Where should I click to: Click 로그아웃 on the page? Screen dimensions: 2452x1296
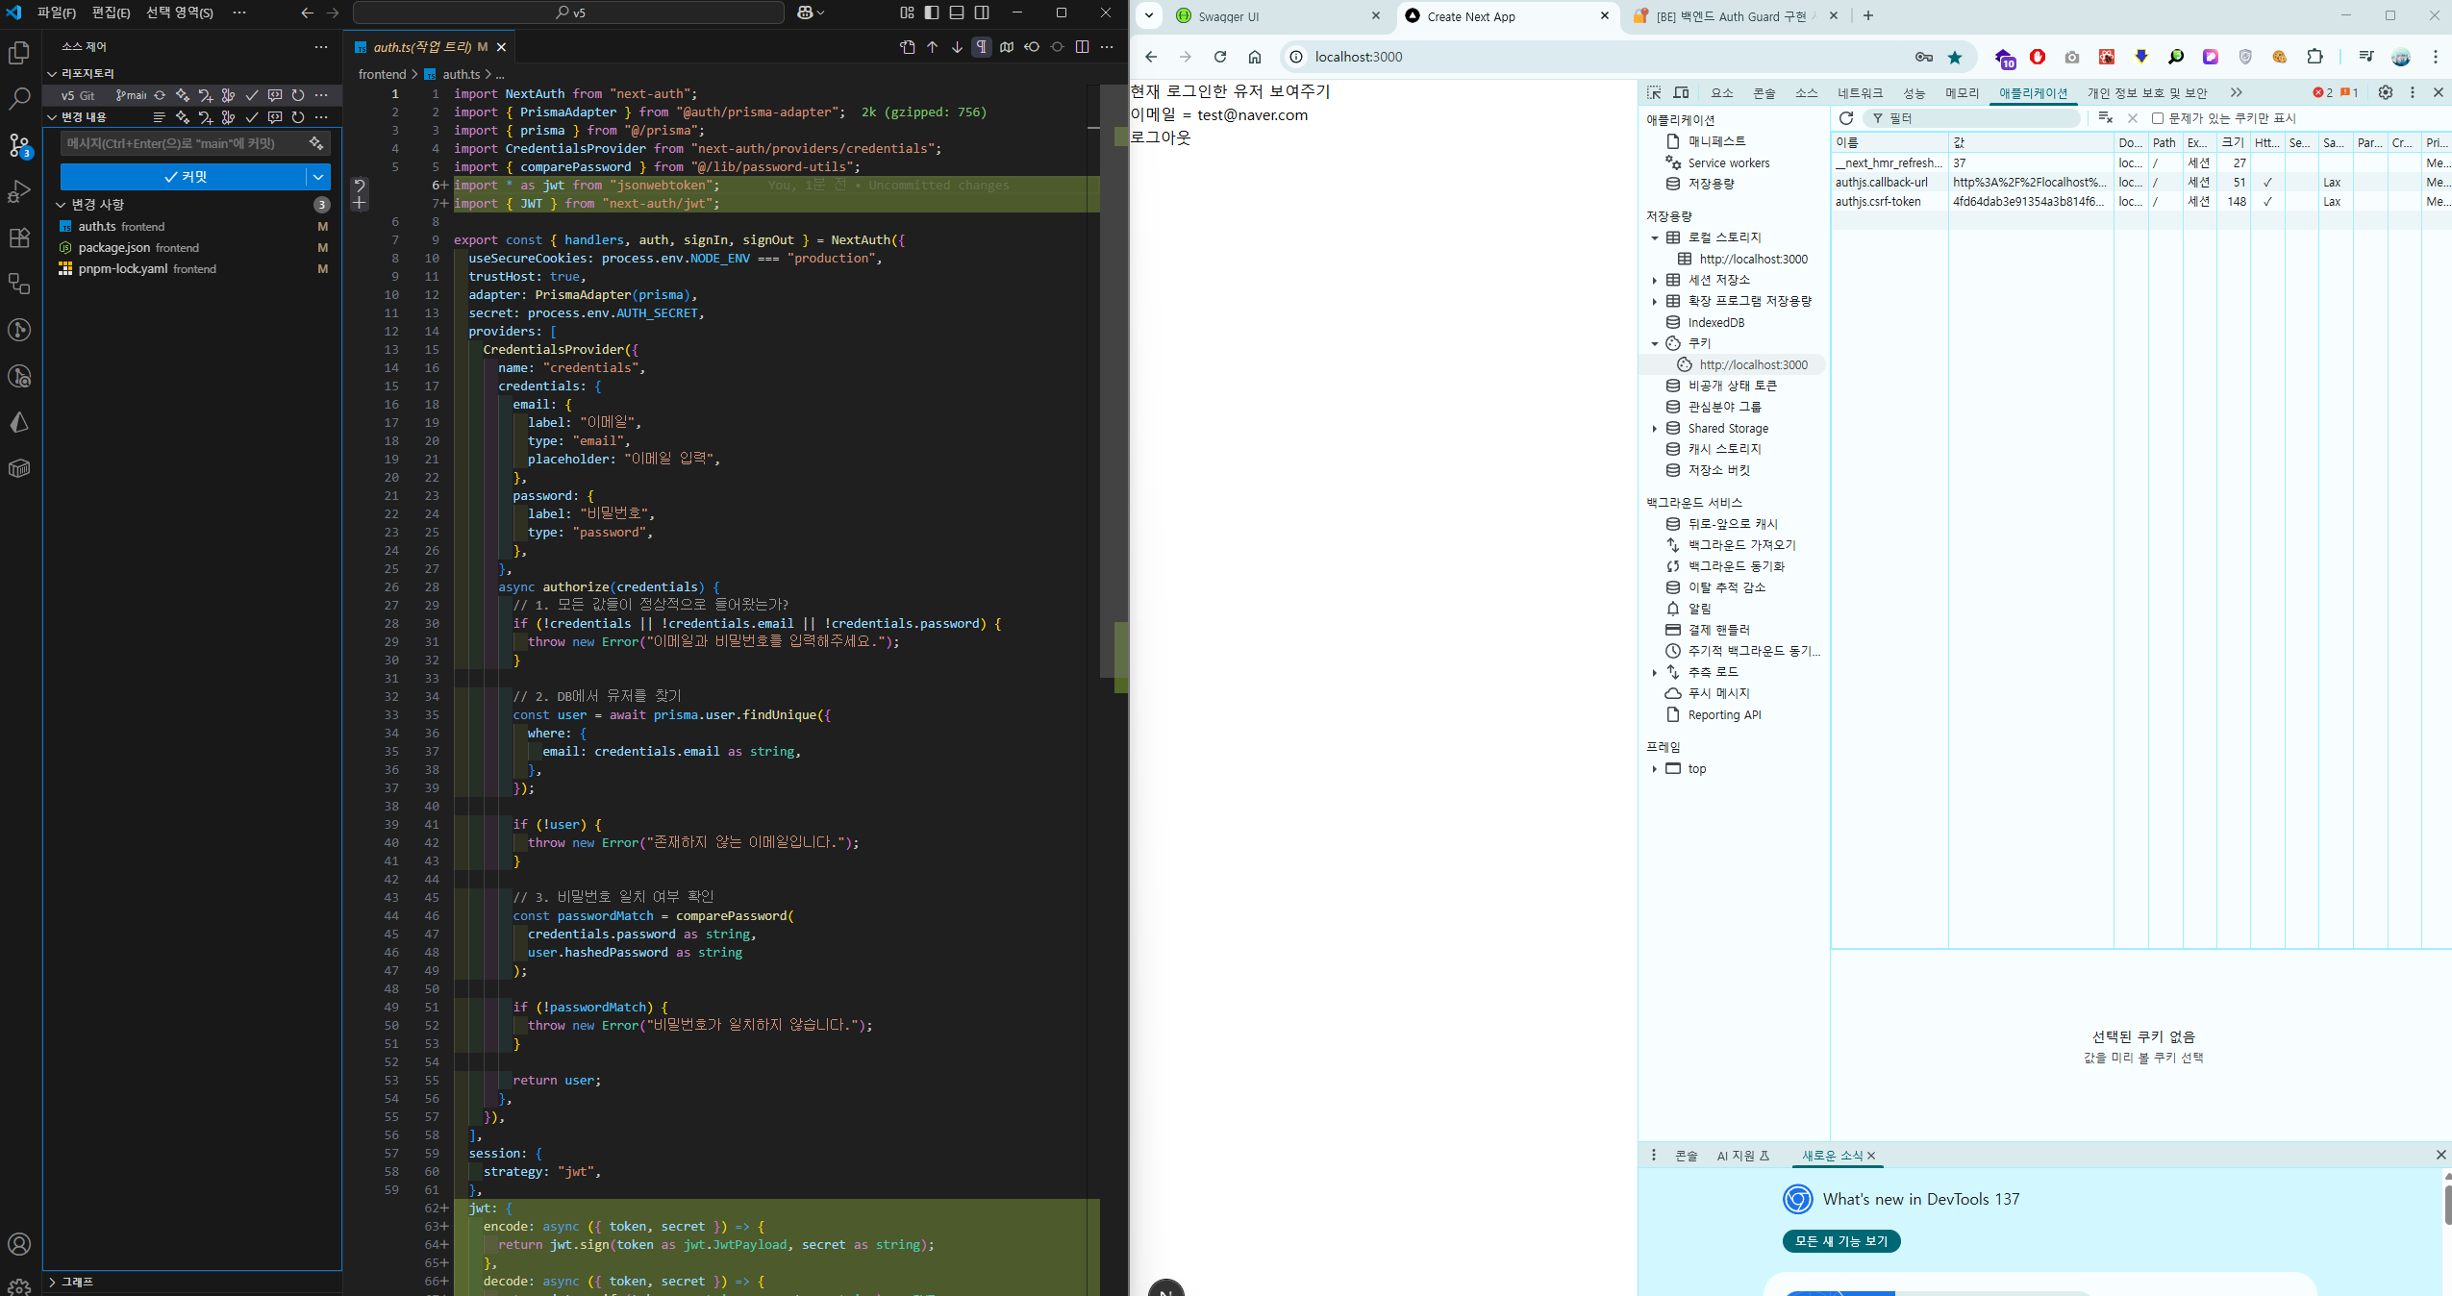[x=1161, y=137]
